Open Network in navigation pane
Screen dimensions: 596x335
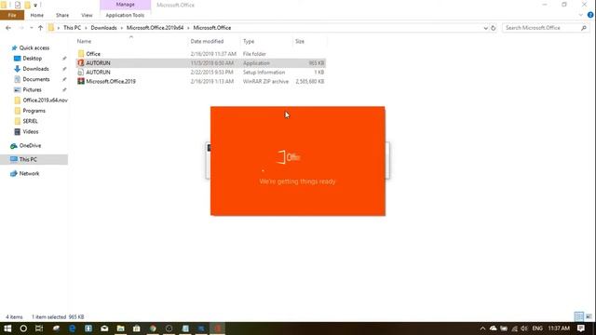[29, 173]
